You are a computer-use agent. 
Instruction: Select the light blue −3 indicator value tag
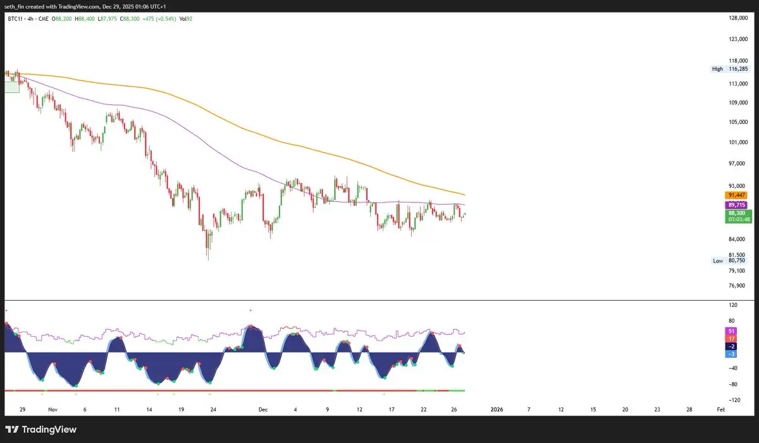click(x=732, y=354)
